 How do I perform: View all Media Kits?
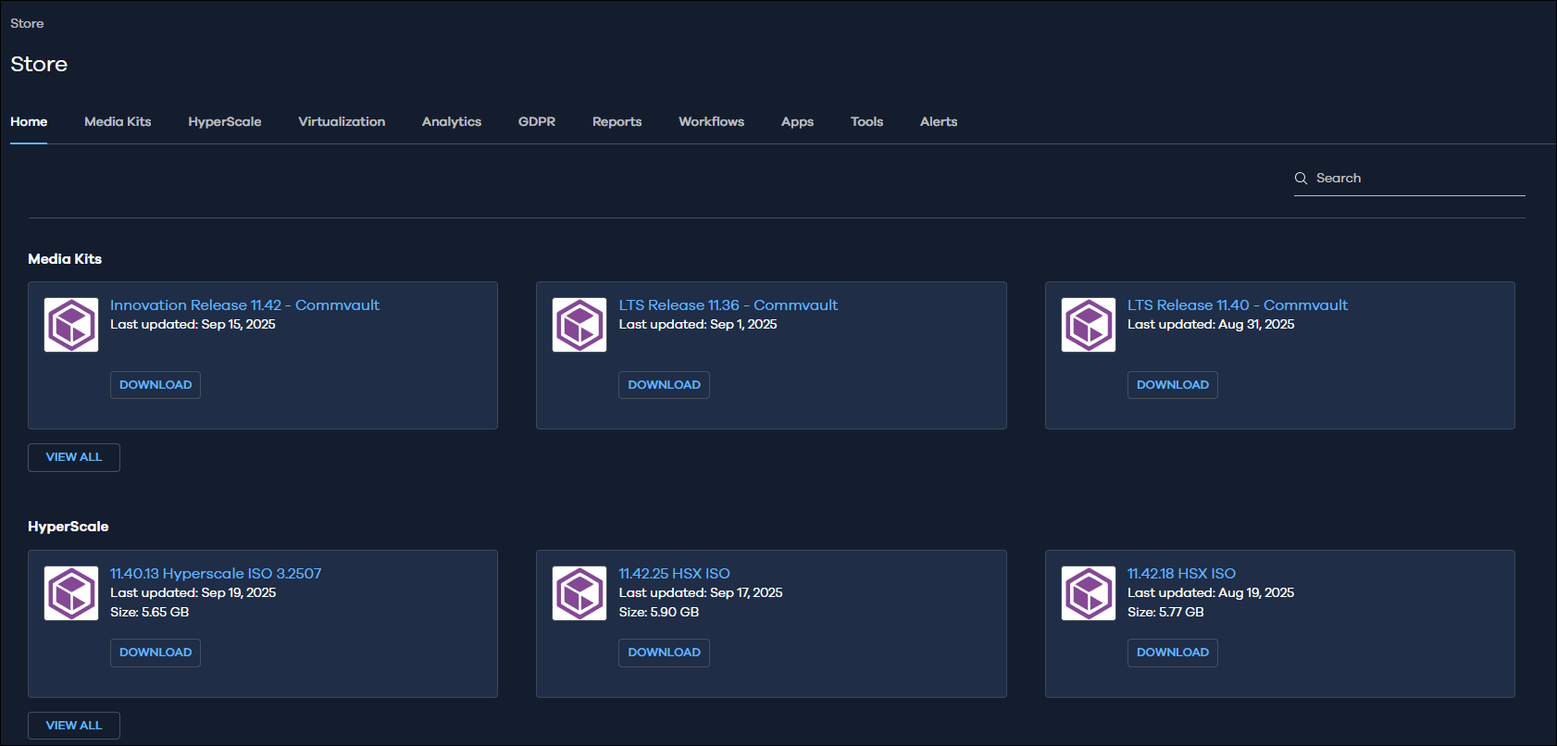(74, 457)
